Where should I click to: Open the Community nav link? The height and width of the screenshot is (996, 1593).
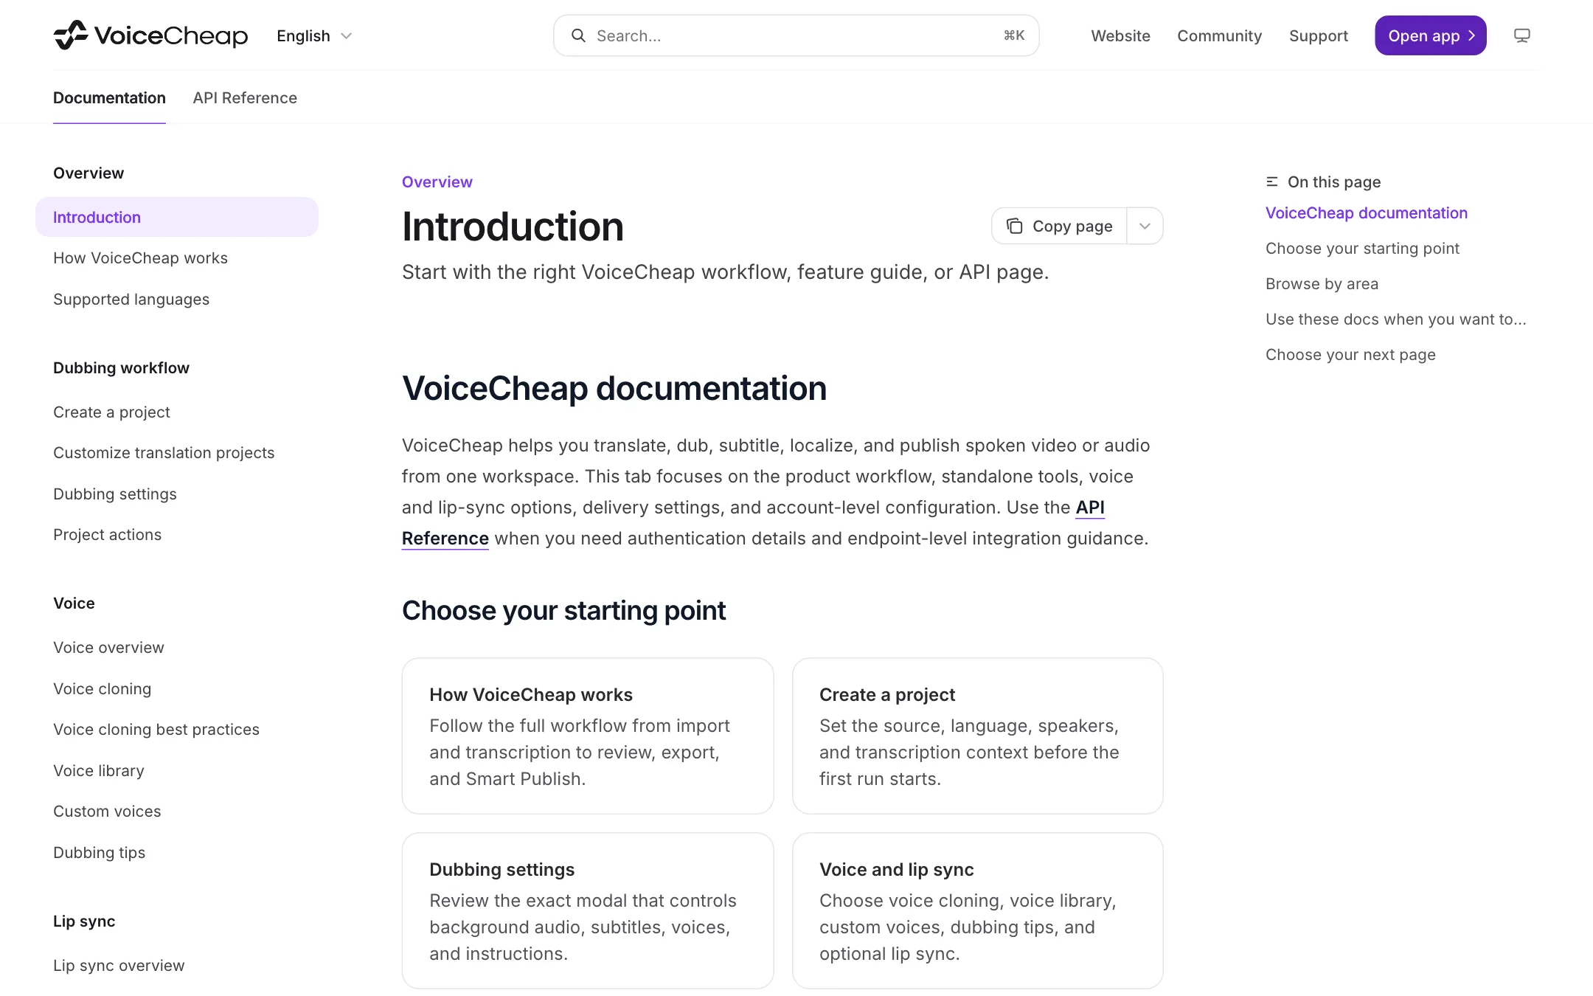point(1219,35)
